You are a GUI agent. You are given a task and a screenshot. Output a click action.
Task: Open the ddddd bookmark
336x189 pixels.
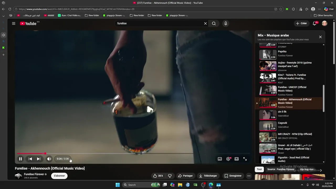49,15
